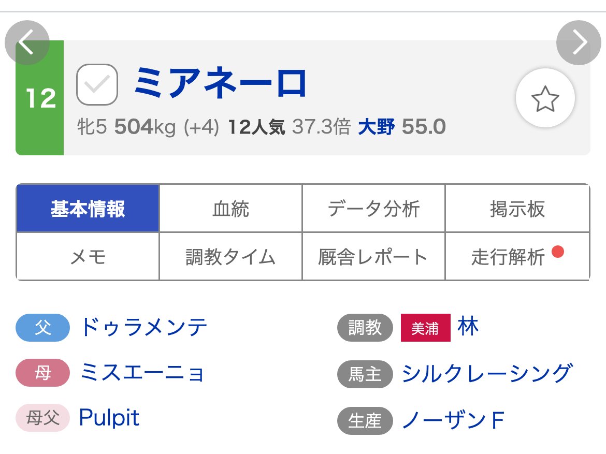The height and width of the screenshot is (454, 606).
Task: Click the green number 12 badge
Action: 40,98
